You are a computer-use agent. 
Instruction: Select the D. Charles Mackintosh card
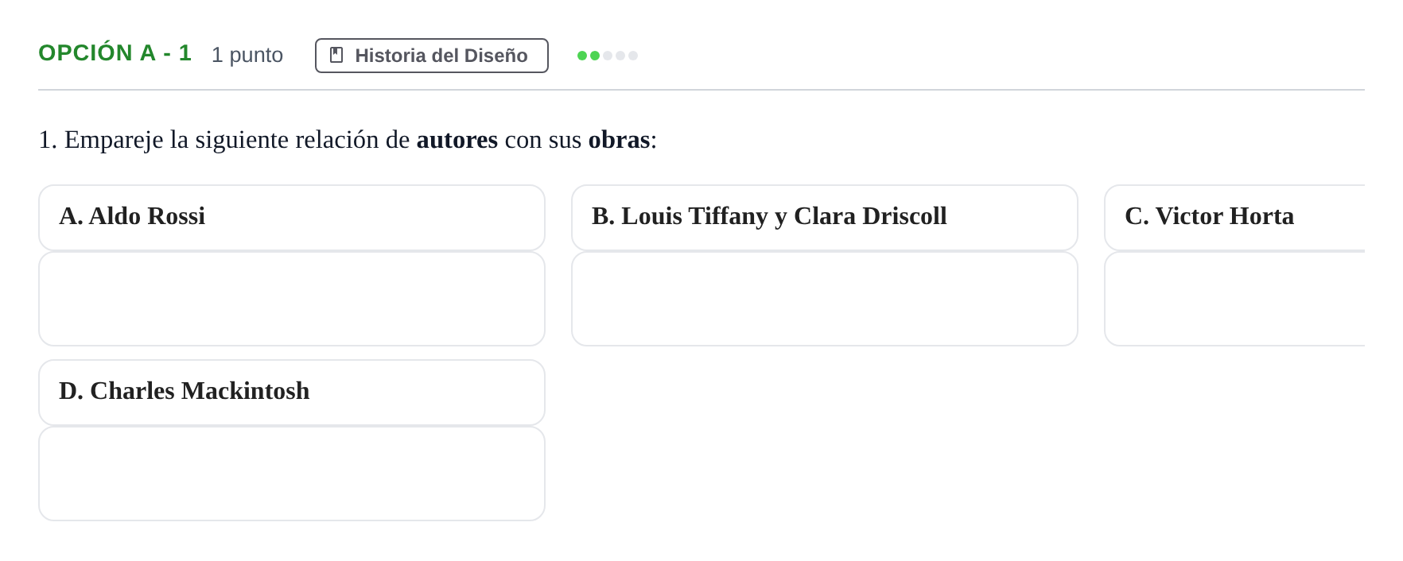(292, 393)
